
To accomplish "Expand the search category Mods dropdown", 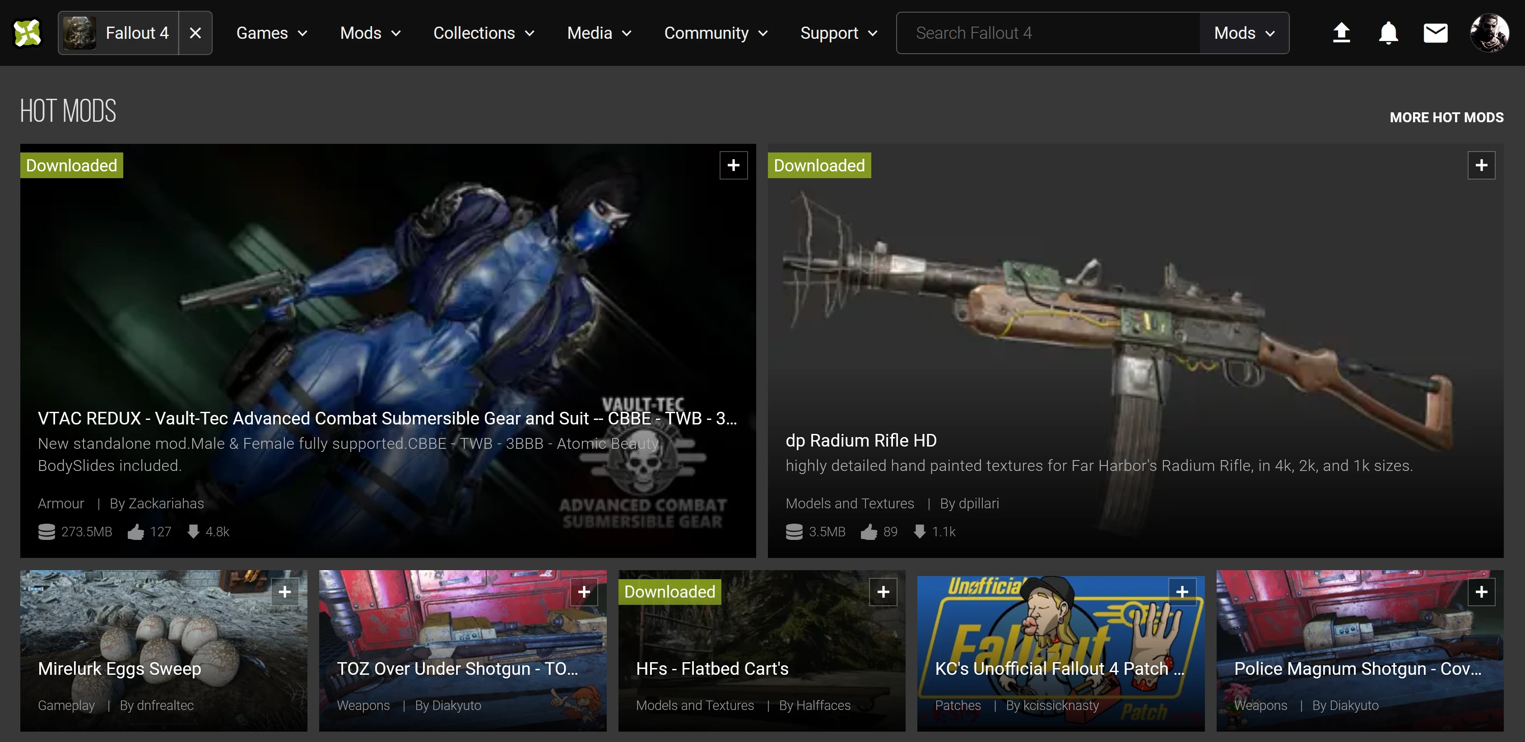I will pos(1244,33).
